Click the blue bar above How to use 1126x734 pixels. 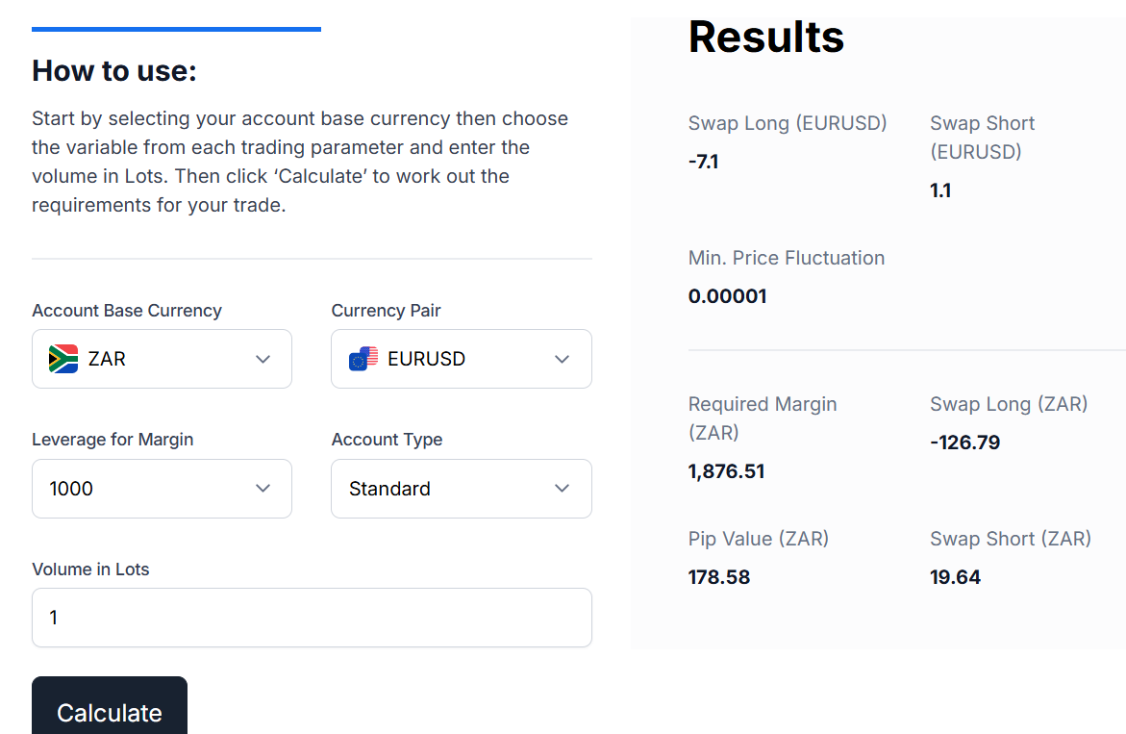pos(176,29)
